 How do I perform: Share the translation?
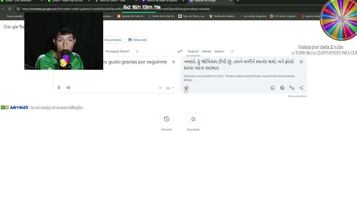pos(301,88)
